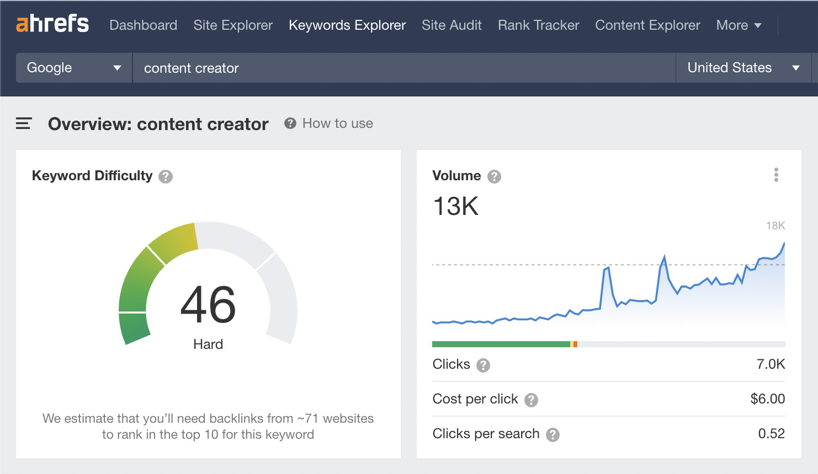Open Rank Tracker
The height and width of the screenshot is (474, 818).
(x=538, y=25)
